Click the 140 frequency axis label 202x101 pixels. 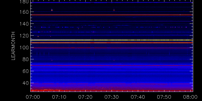[x=24, y=24]
